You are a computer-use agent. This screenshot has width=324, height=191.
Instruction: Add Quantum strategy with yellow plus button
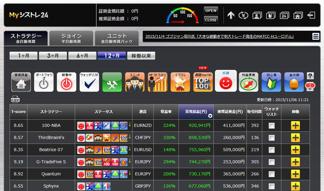[x=295, y=174]
